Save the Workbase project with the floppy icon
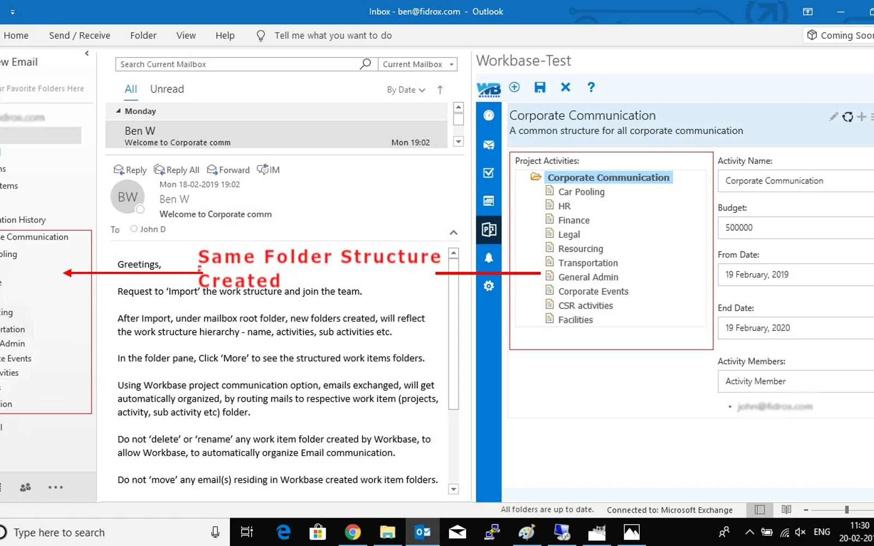Viewport: 874px width, 546px height. 540,87
